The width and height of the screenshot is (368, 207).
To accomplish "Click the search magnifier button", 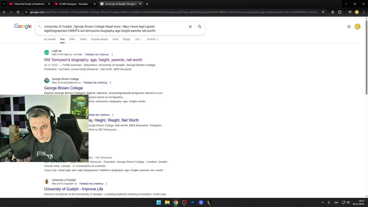I will [200, 26].
